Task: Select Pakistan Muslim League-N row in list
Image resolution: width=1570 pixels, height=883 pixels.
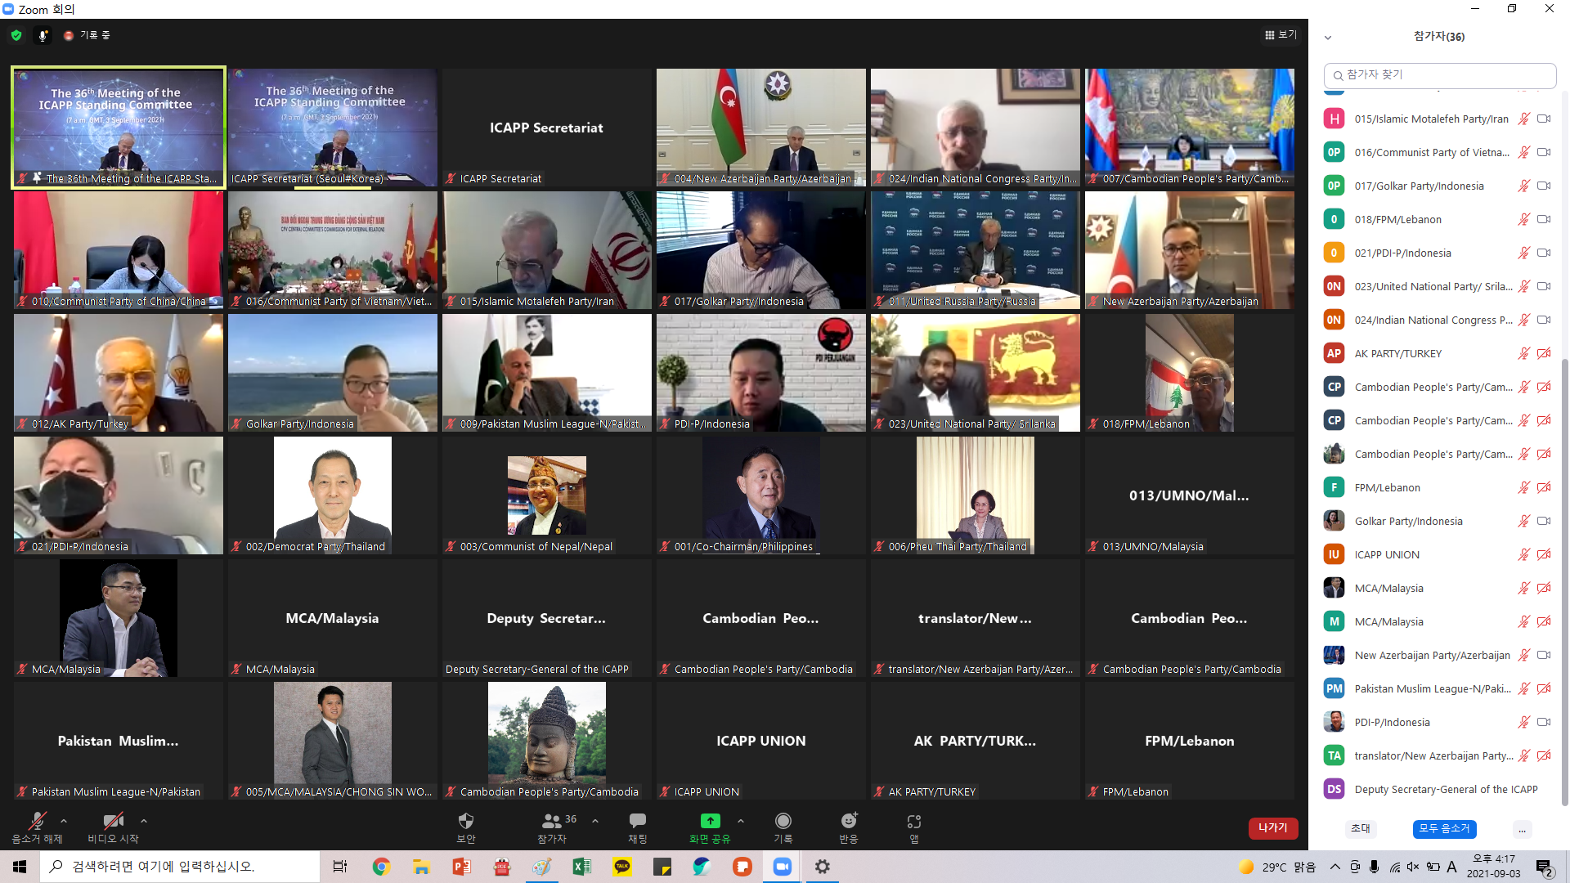Action: pyautogui.click(x=1438, y=689)
